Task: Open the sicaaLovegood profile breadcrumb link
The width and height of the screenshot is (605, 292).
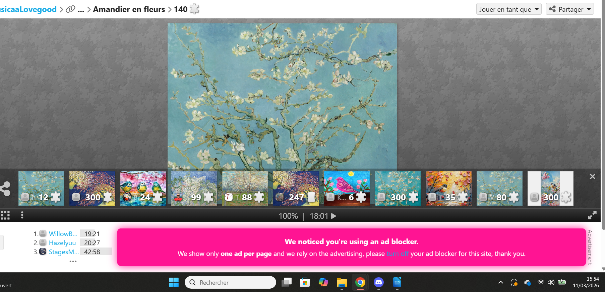Action: [x=28, y=9]
